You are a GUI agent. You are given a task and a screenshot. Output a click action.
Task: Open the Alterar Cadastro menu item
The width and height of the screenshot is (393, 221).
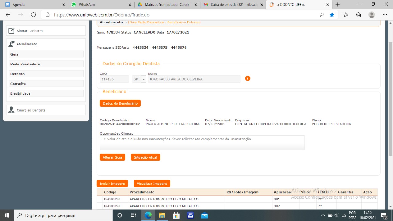(x=46, y=31)
